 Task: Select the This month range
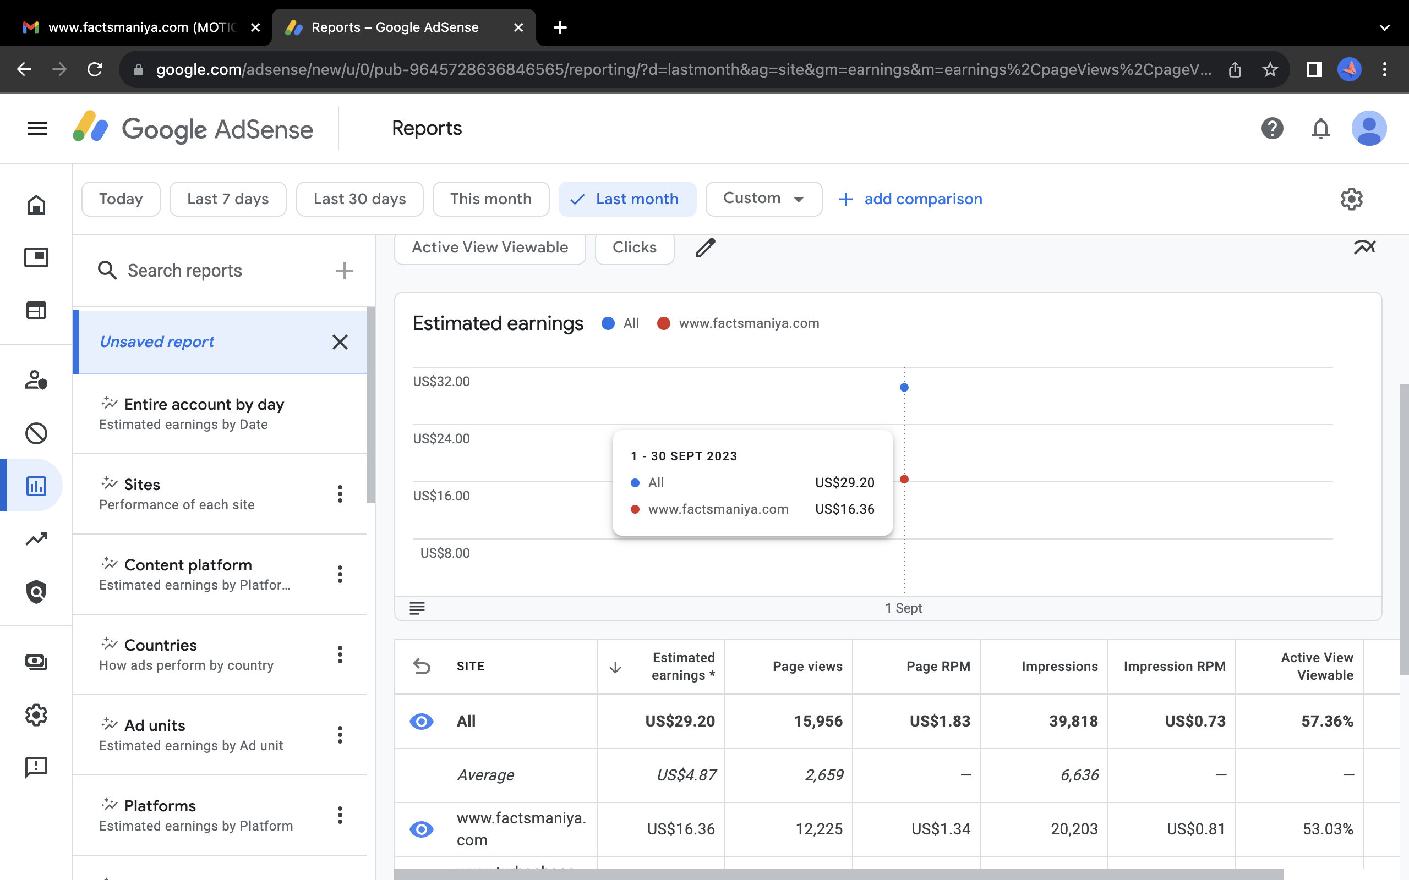pyautogui.click(x=491, y=199)
